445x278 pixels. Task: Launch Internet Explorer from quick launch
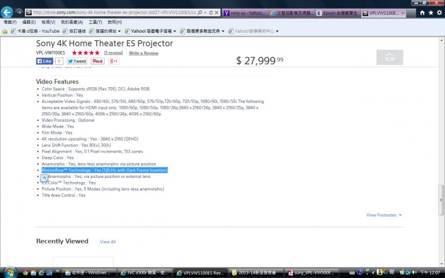(x=42, y=273)
